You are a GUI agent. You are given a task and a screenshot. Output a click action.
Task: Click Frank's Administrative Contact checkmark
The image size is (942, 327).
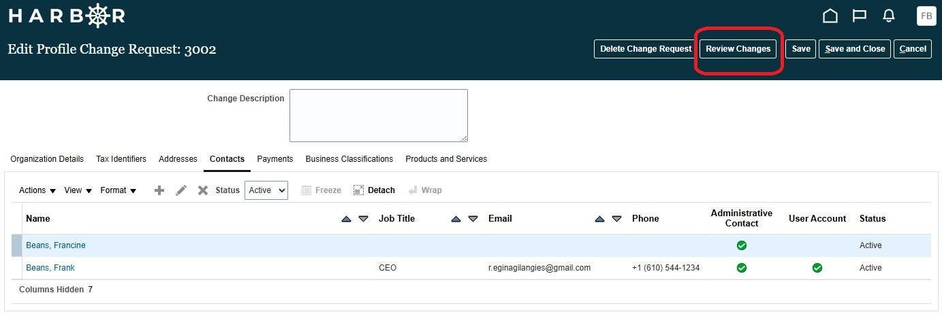click(x=742, y=268)
